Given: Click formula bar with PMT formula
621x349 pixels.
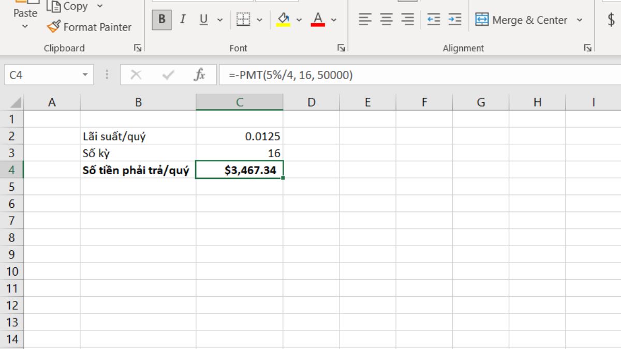Looking at the screenshot, I should [420, 75].
